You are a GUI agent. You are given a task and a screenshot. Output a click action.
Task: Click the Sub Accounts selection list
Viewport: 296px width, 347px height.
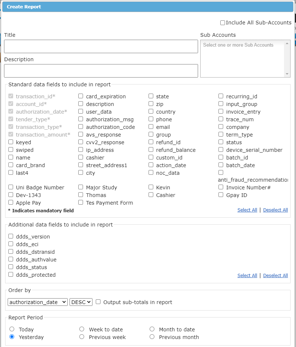pos(244,58)
